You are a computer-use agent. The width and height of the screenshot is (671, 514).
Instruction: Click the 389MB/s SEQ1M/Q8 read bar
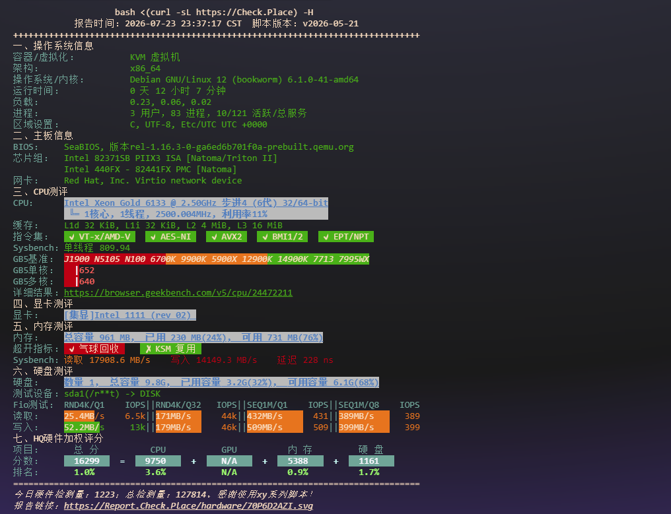pyautogui.click(x=364, y=416)
